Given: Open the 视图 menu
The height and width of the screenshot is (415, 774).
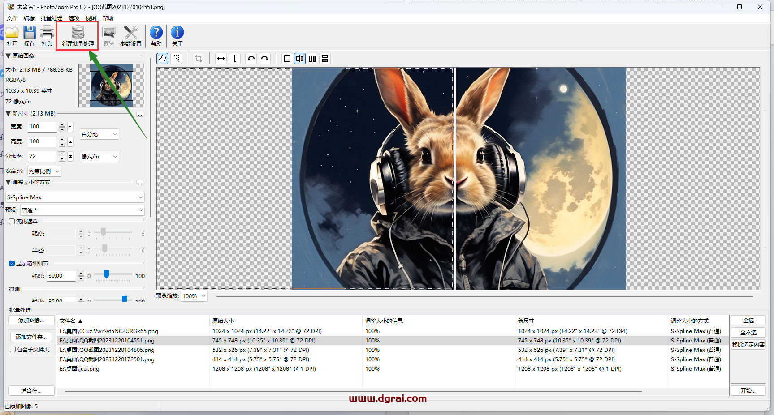Looking at the screenshot, I should click(91, 18).
